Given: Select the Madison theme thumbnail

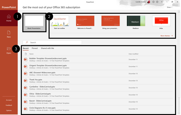Looking at the screenshot, I should point(136,21).
